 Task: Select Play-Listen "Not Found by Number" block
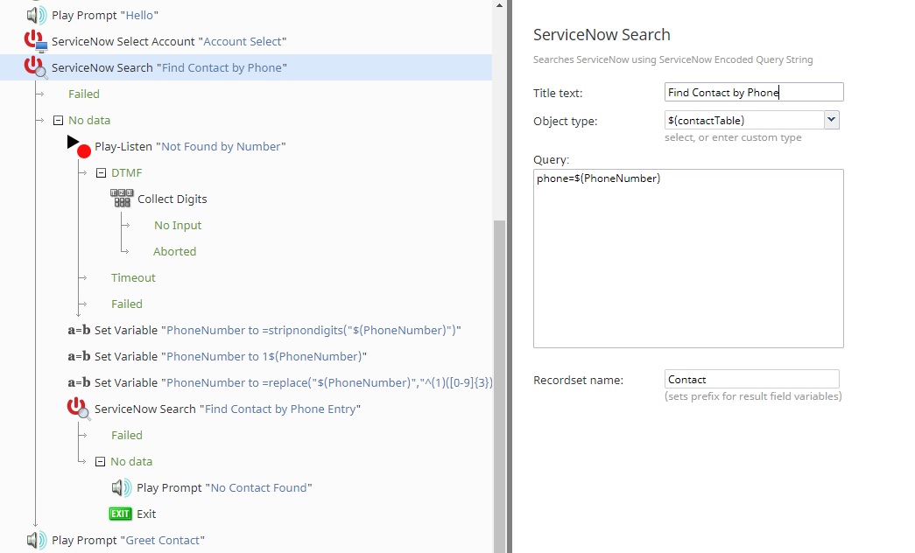pos(190,146)
